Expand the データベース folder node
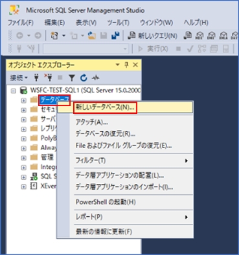Viewport: 239px width, 255px height. point(23,100)
